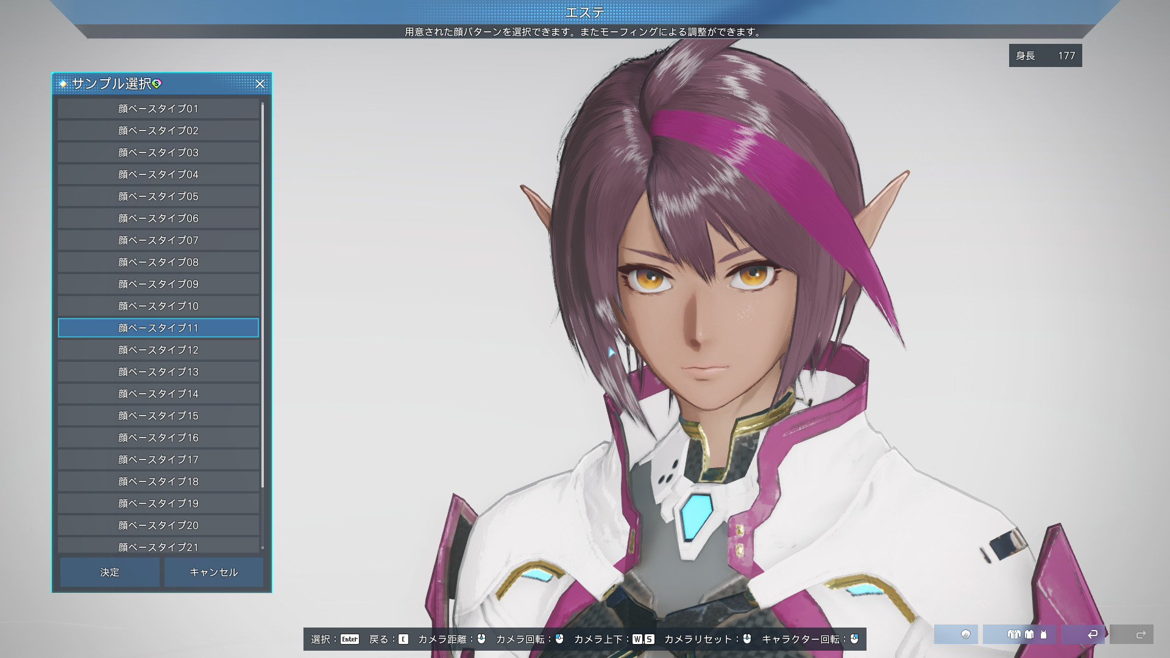Select the 顔ベースタイプ17 option
1170x658 pixels.
point(158,459)
